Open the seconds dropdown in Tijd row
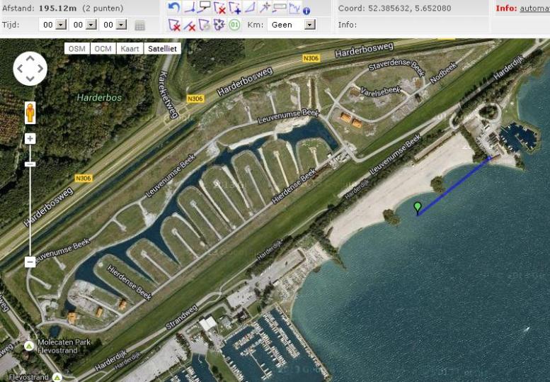 121,25
